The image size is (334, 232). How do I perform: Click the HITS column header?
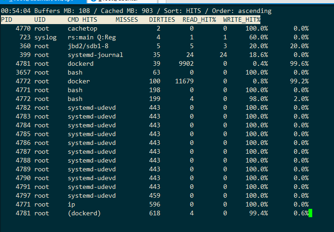pyautogui.click(x=90, y=19)
